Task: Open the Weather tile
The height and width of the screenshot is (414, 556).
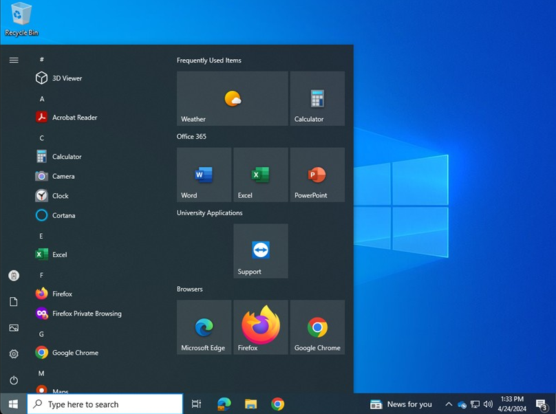Action: [233, 98]
